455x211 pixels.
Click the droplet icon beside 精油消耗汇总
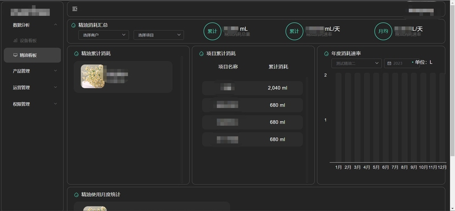click(x=73, y=25)
